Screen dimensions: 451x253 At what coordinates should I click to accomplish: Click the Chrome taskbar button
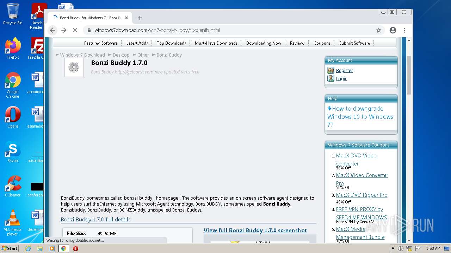click(64, 248)
